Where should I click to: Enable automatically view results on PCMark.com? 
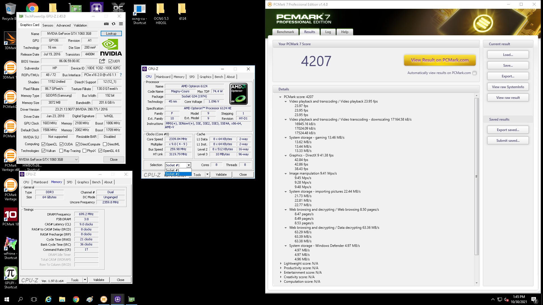(x=475, y=73)
